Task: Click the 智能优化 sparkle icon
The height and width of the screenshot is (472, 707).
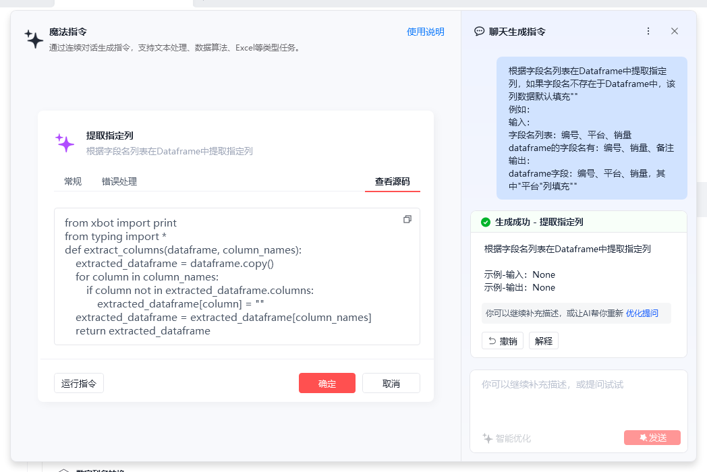Action: click(x=488, y=438)
